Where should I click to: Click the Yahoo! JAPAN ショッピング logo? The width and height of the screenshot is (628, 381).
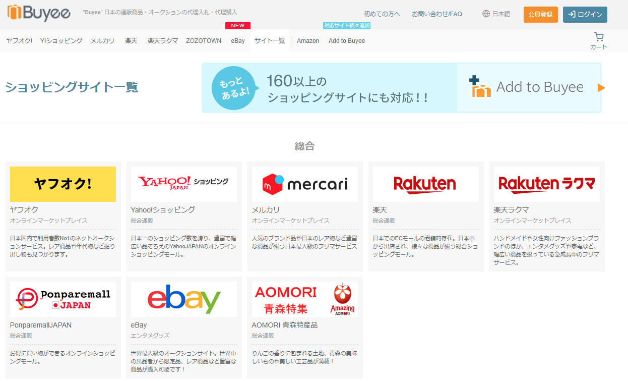click(x=183, y=184)
